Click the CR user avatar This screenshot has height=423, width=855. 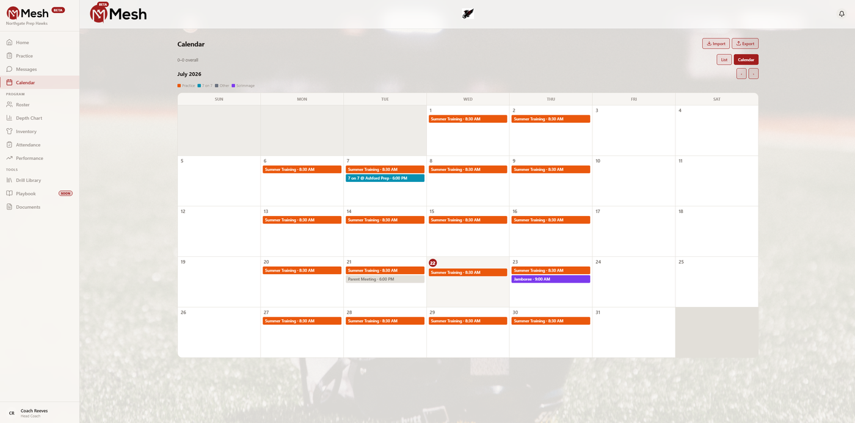12,413
